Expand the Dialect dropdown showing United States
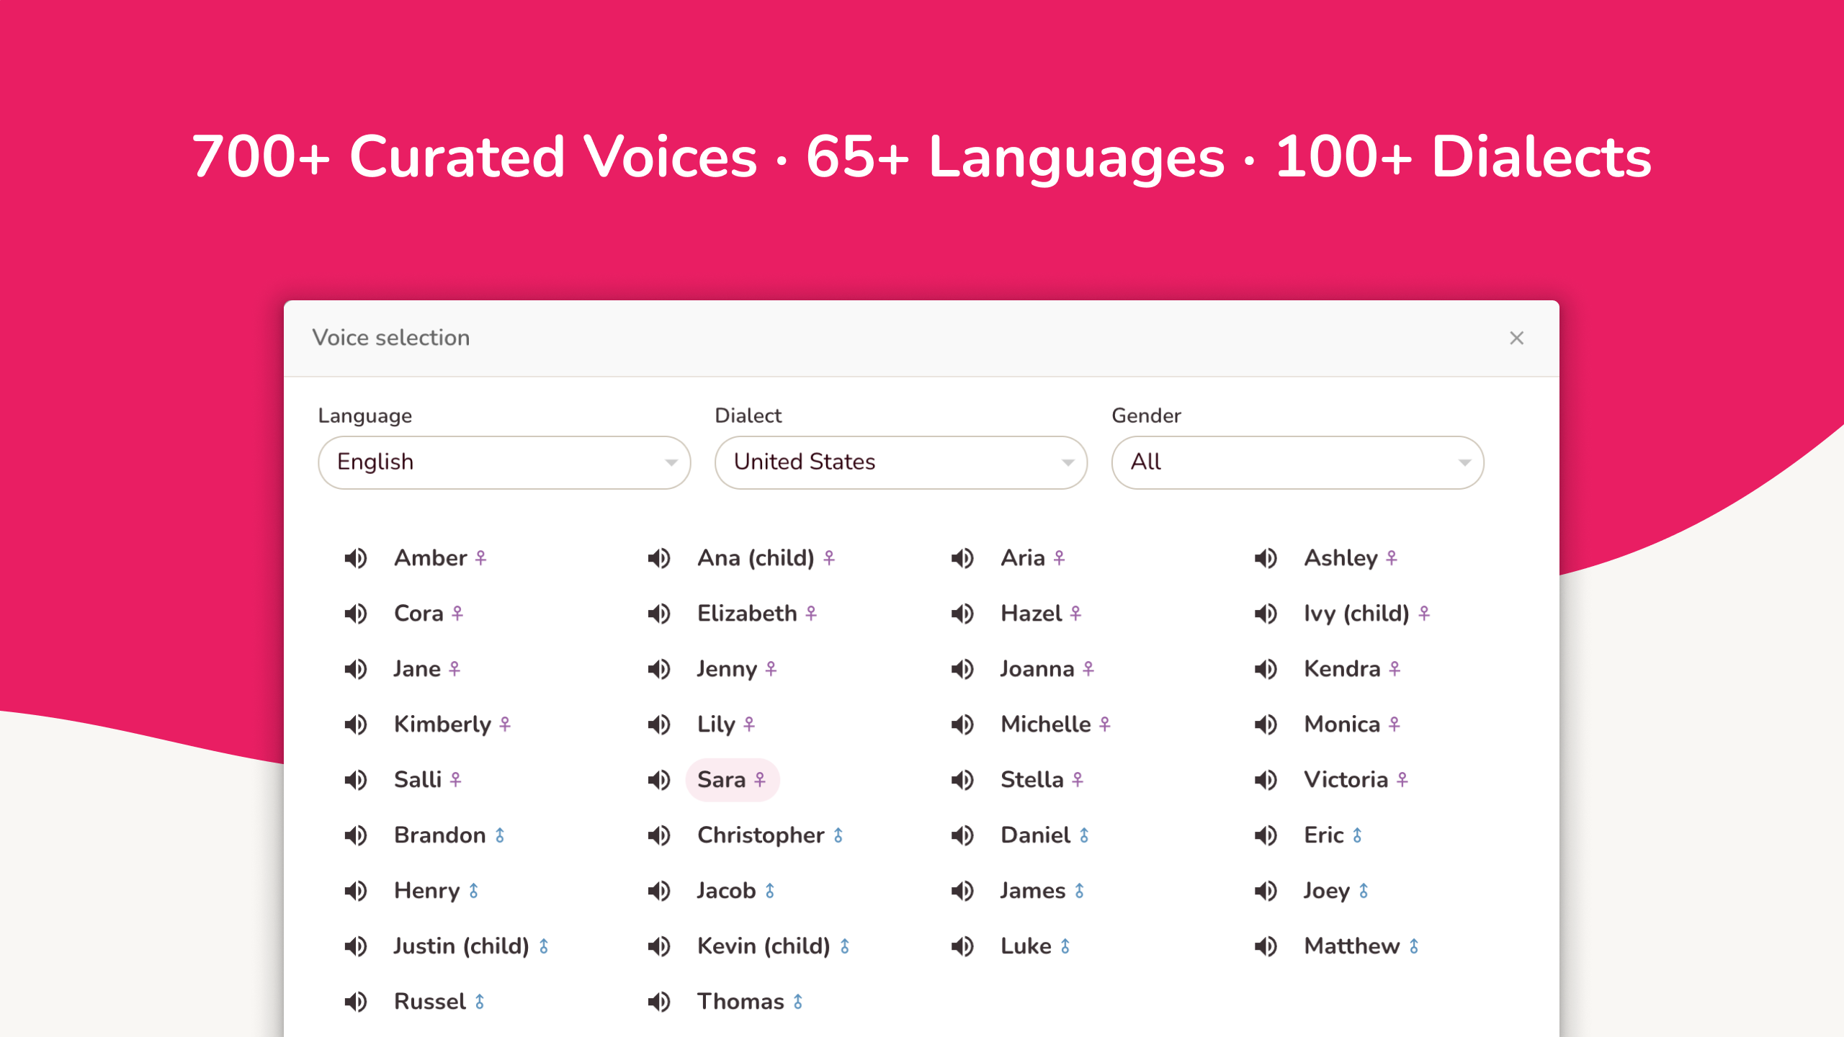Viewport: 1844px width, 1037px height. pyautogui.click(x=900, y=462)
